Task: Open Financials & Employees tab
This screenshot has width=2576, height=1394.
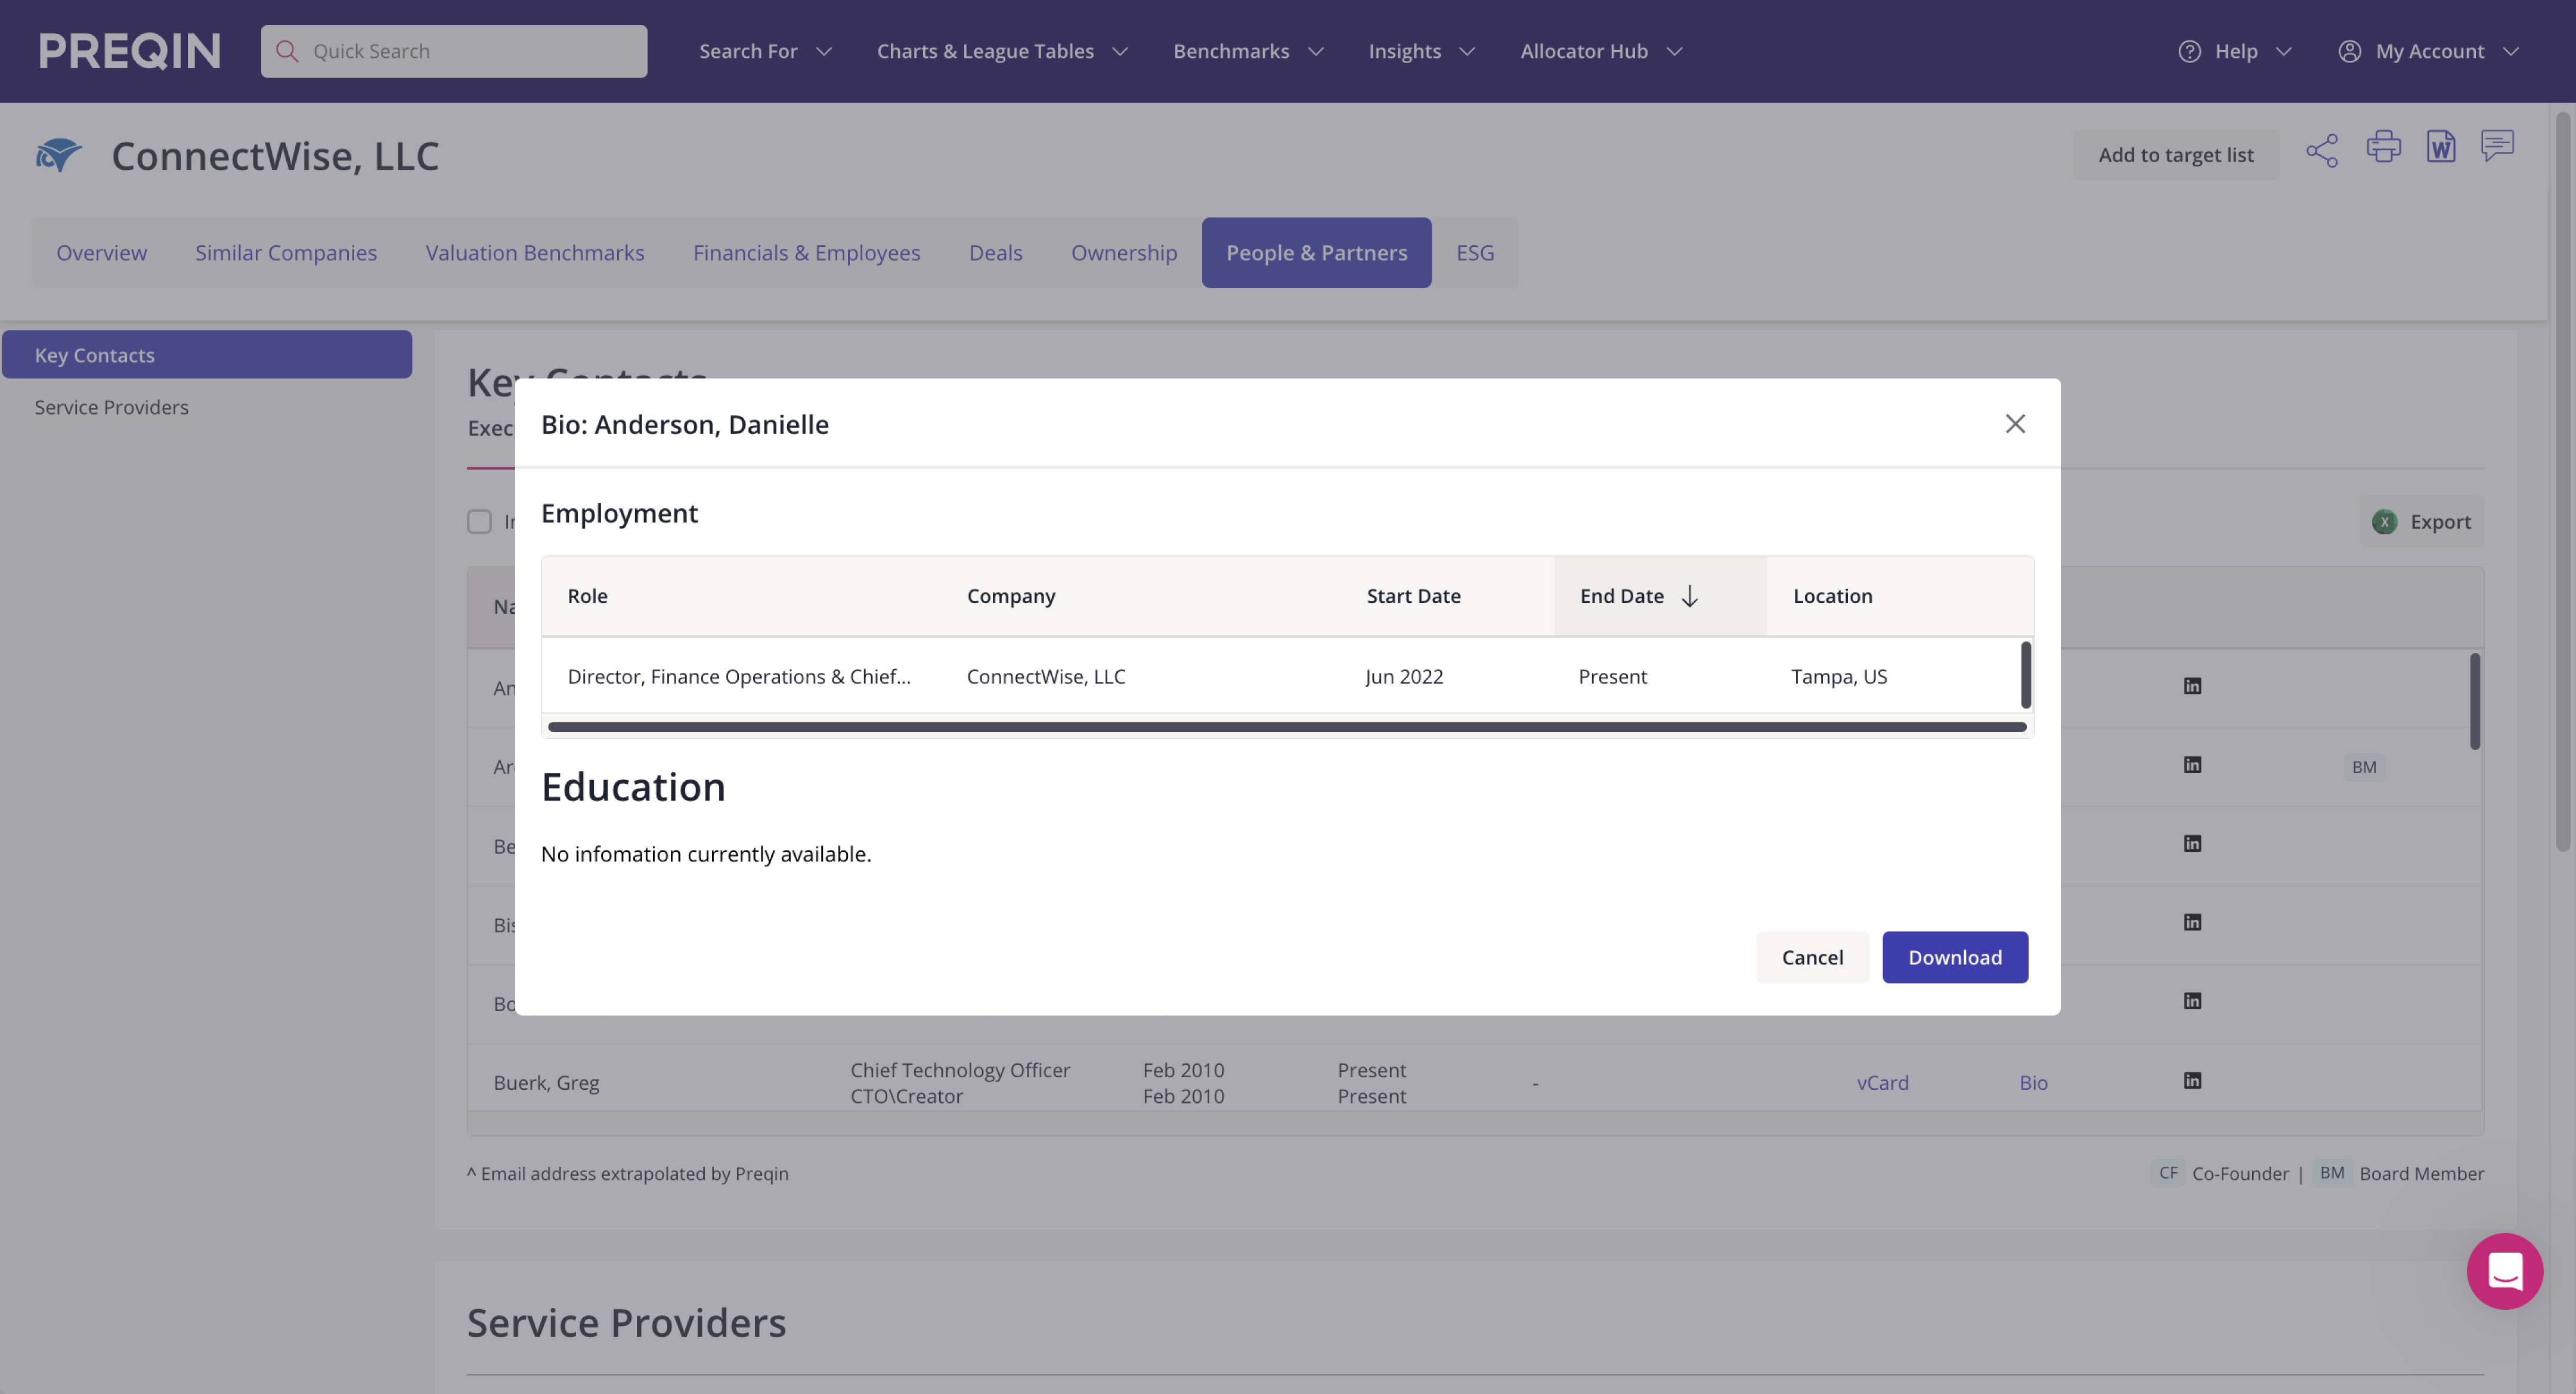Action: coord(806,253)
